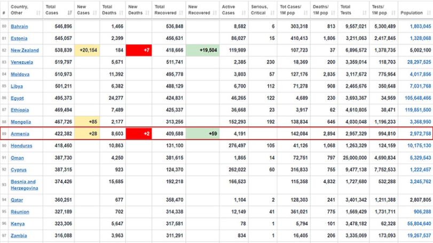Click Armenia's green +59 recovered cell

202,134
